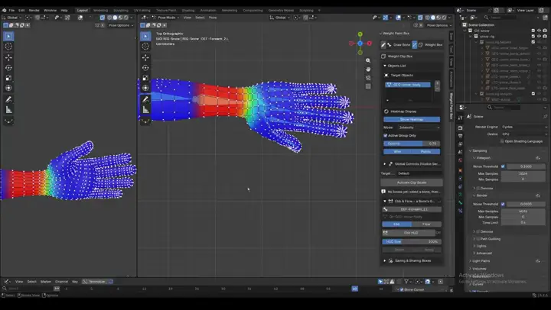
Task: Click the Activate Clip Boxes button
Action: pos(412,182)
